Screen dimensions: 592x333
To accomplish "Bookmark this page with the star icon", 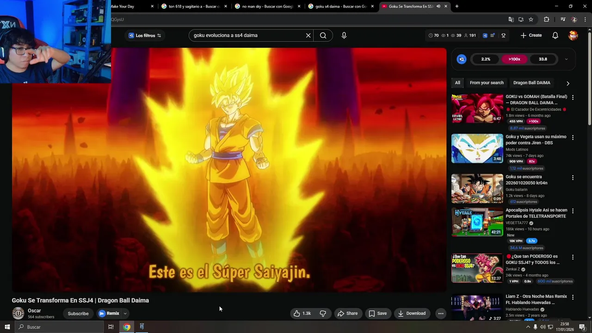I will click(531, 19).
